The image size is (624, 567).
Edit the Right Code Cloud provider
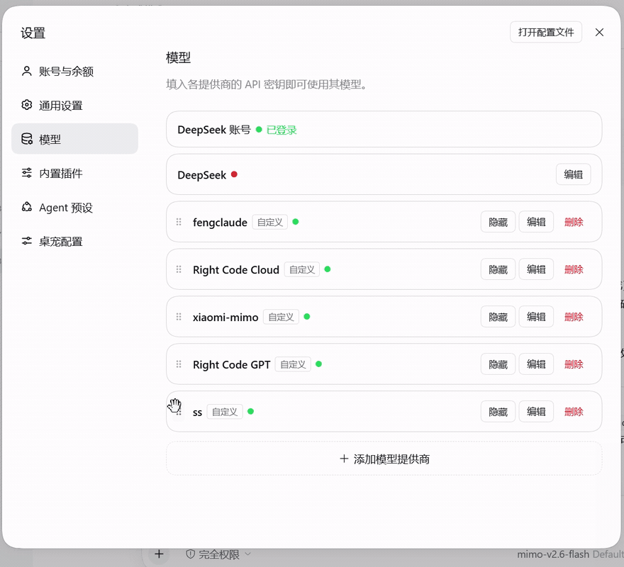pos(536,269)
